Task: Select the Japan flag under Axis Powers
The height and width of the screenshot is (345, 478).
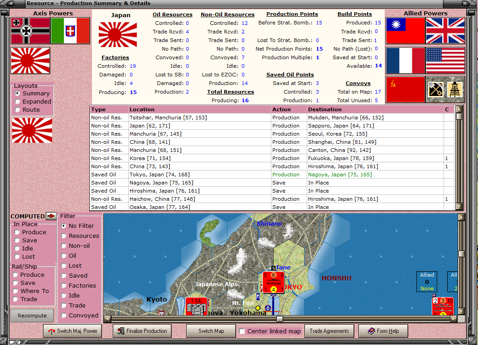Action: tap(30, 61)
